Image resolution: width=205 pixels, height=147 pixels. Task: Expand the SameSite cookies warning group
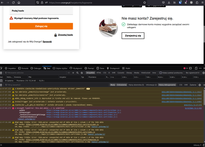click(16, 88)
